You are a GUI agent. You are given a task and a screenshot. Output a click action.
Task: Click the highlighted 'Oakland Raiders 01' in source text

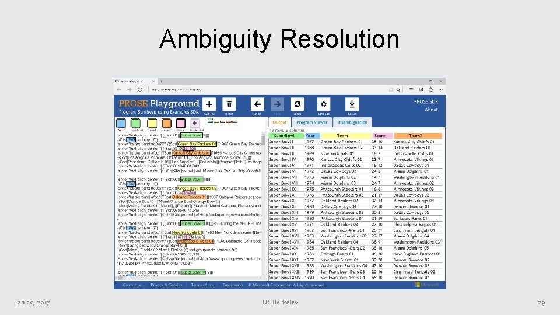189,197
